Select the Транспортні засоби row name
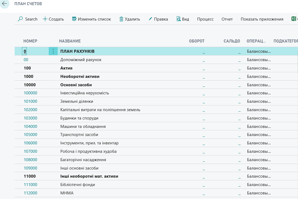This screenshot has height=199, width=298. click(x=79, y=135)
